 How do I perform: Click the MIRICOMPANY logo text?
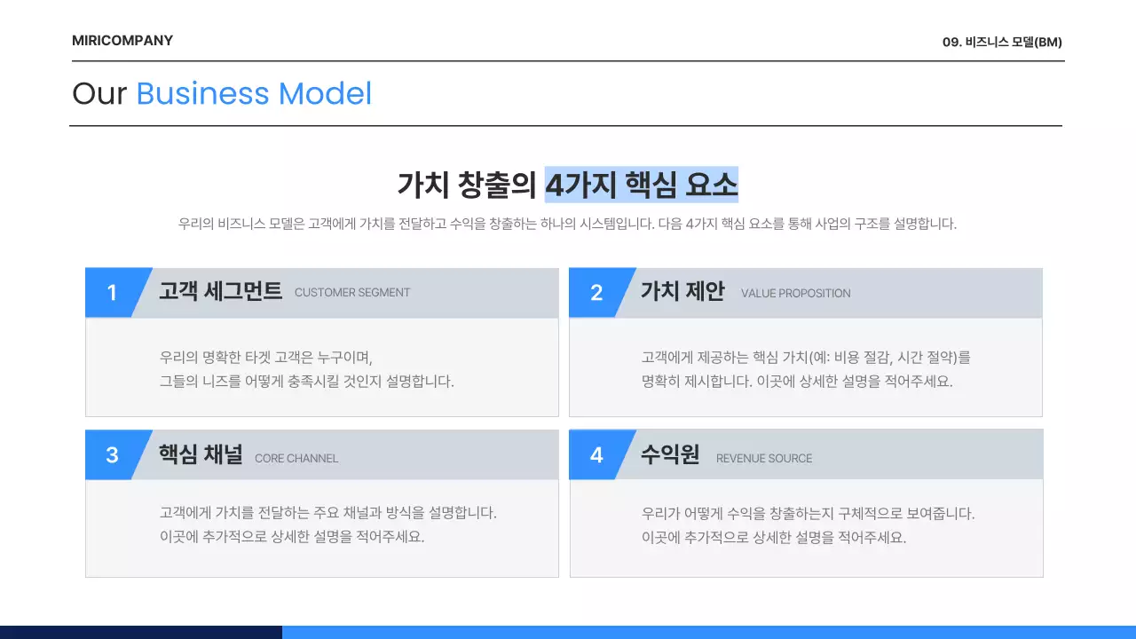coord(122,40)
